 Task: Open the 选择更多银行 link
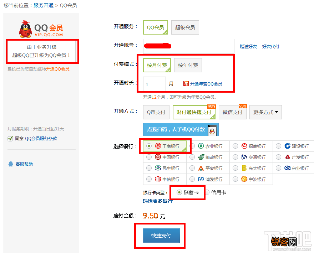pyautogui.click(x=157, y=201)
